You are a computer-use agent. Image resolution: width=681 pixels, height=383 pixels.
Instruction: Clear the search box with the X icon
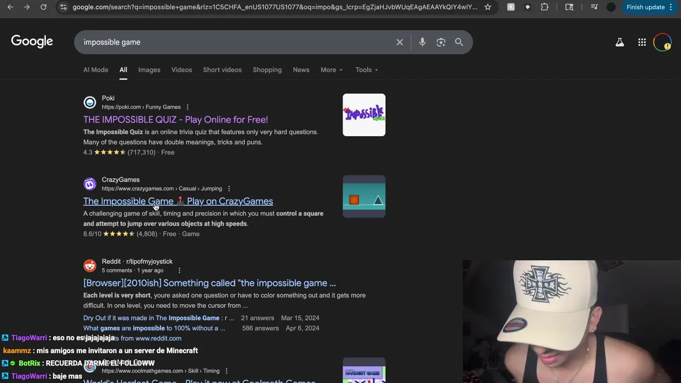click(x=400, y=42)
